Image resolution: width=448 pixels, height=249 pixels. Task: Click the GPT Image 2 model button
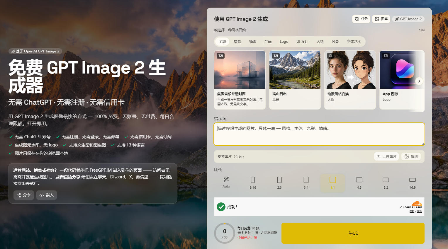point(408,19)
